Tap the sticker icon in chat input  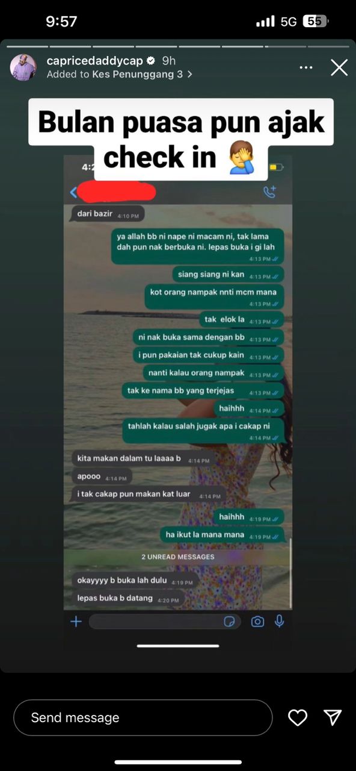(x=229, y=622)
